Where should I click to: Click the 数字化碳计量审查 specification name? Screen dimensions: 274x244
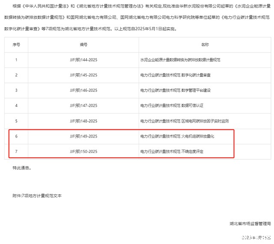coord(196,75)
